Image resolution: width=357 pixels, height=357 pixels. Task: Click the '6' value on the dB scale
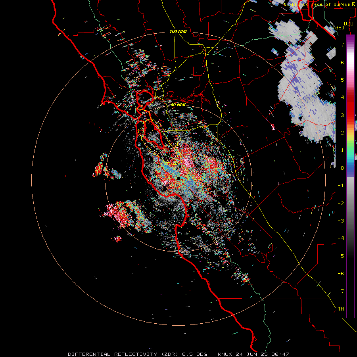(342, 62)
